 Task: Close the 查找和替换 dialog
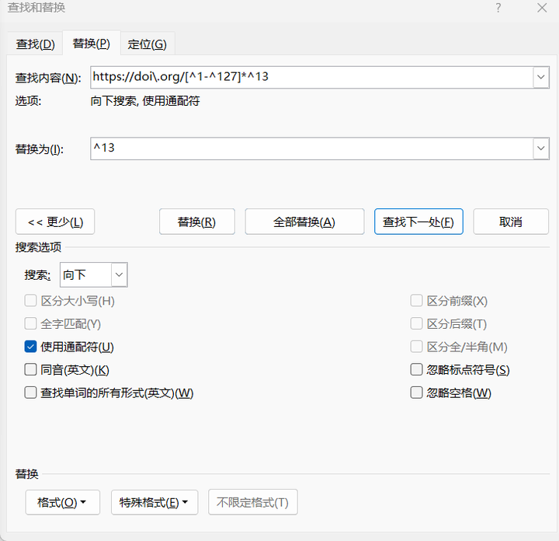tap(542, 8)
